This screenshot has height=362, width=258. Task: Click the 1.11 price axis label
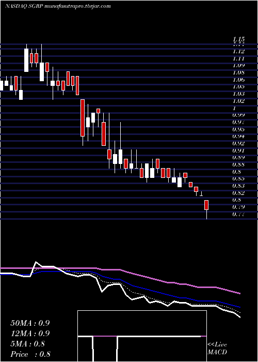pyautogui.click(x=238, y=58)
